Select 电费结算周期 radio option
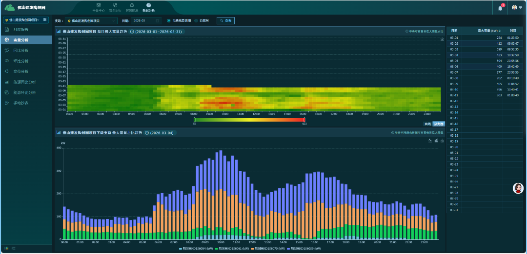The width and height of the screenshot is (527, 254). coord(169,21)
